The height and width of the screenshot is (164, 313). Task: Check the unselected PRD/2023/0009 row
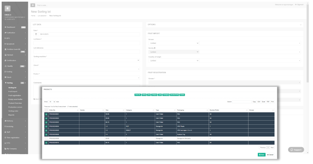pyautogui.click(x=46, y=138)
